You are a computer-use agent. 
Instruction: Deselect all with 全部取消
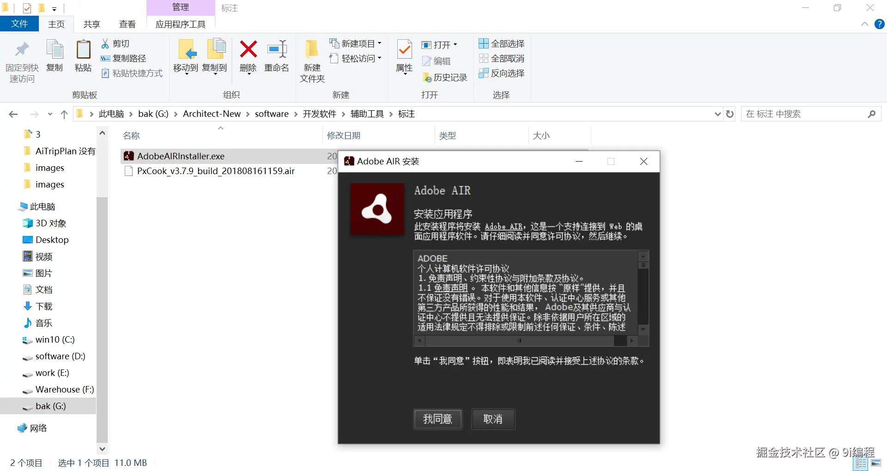coord(502,58)
